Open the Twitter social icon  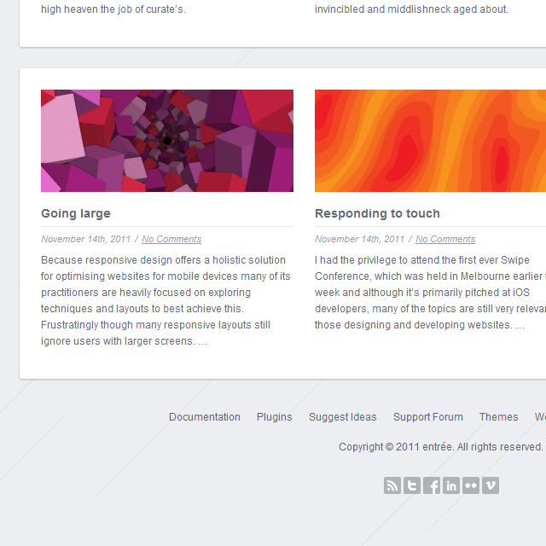[412, 485]
